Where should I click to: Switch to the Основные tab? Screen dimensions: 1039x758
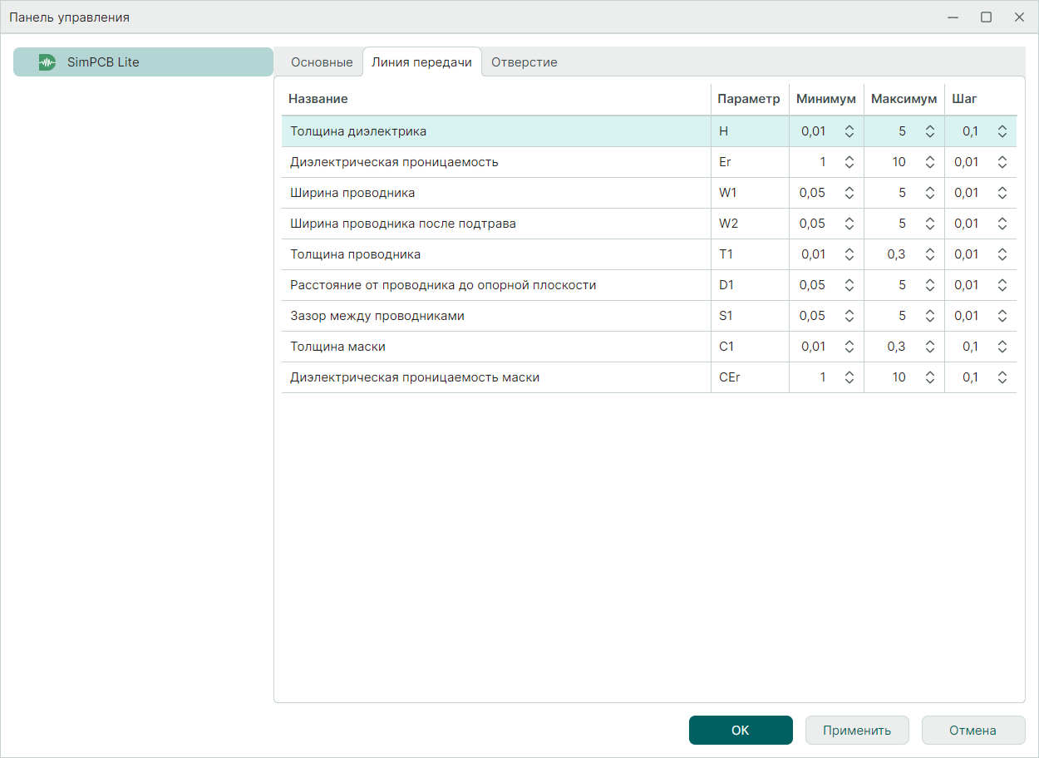322,62
